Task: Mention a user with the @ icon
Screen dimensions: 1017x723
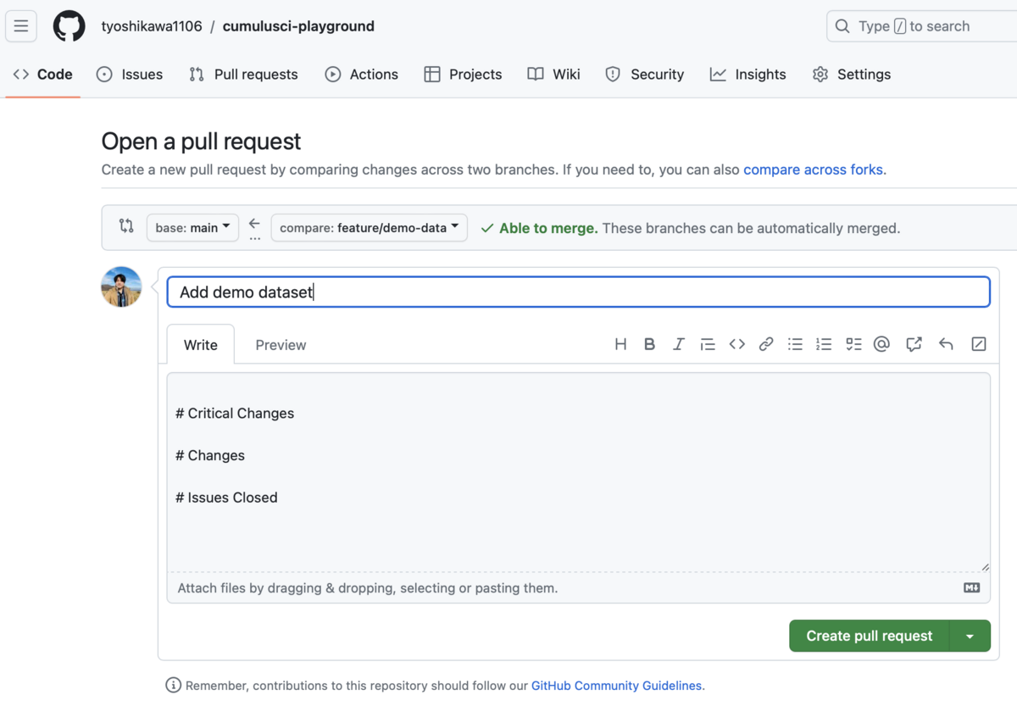Action: click(881, 344)
